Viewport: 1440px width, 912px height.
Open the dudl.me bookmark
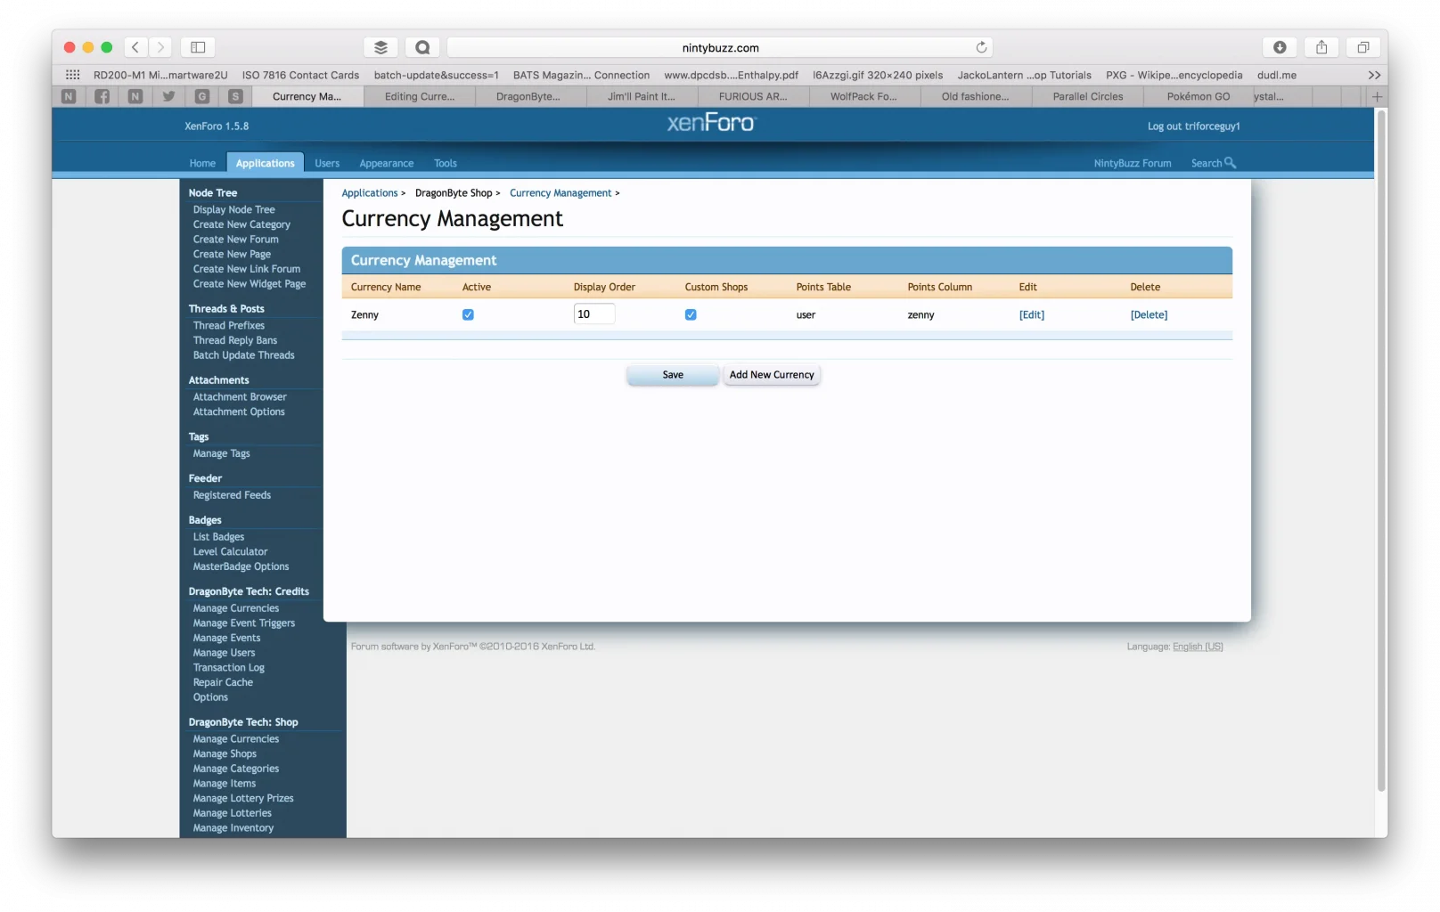coord(1276,75)
